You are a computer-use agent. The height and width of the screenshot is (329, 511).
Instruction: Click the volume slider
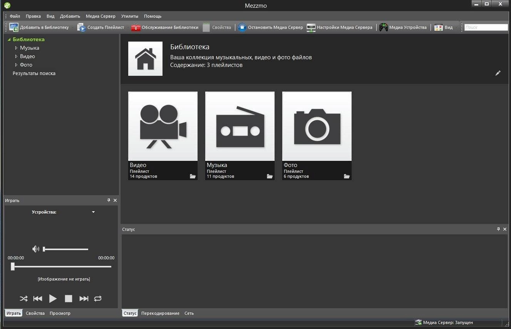point(65,249)
